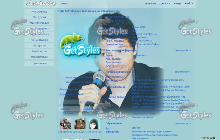The width and height of the screenshot is (220, 140).
Task: Click the Образование section heading
Action: pyautogui.click(x=114, y=123)
